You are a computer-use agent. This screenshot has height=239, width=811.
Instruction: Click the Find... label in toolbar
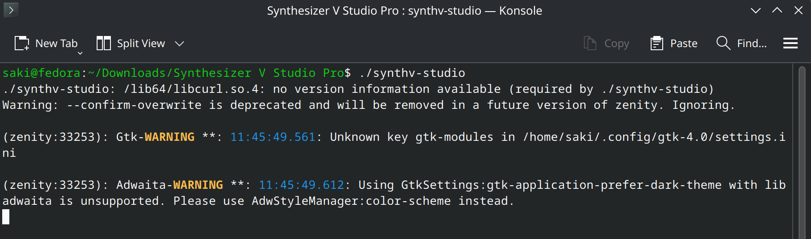(752, 44)
